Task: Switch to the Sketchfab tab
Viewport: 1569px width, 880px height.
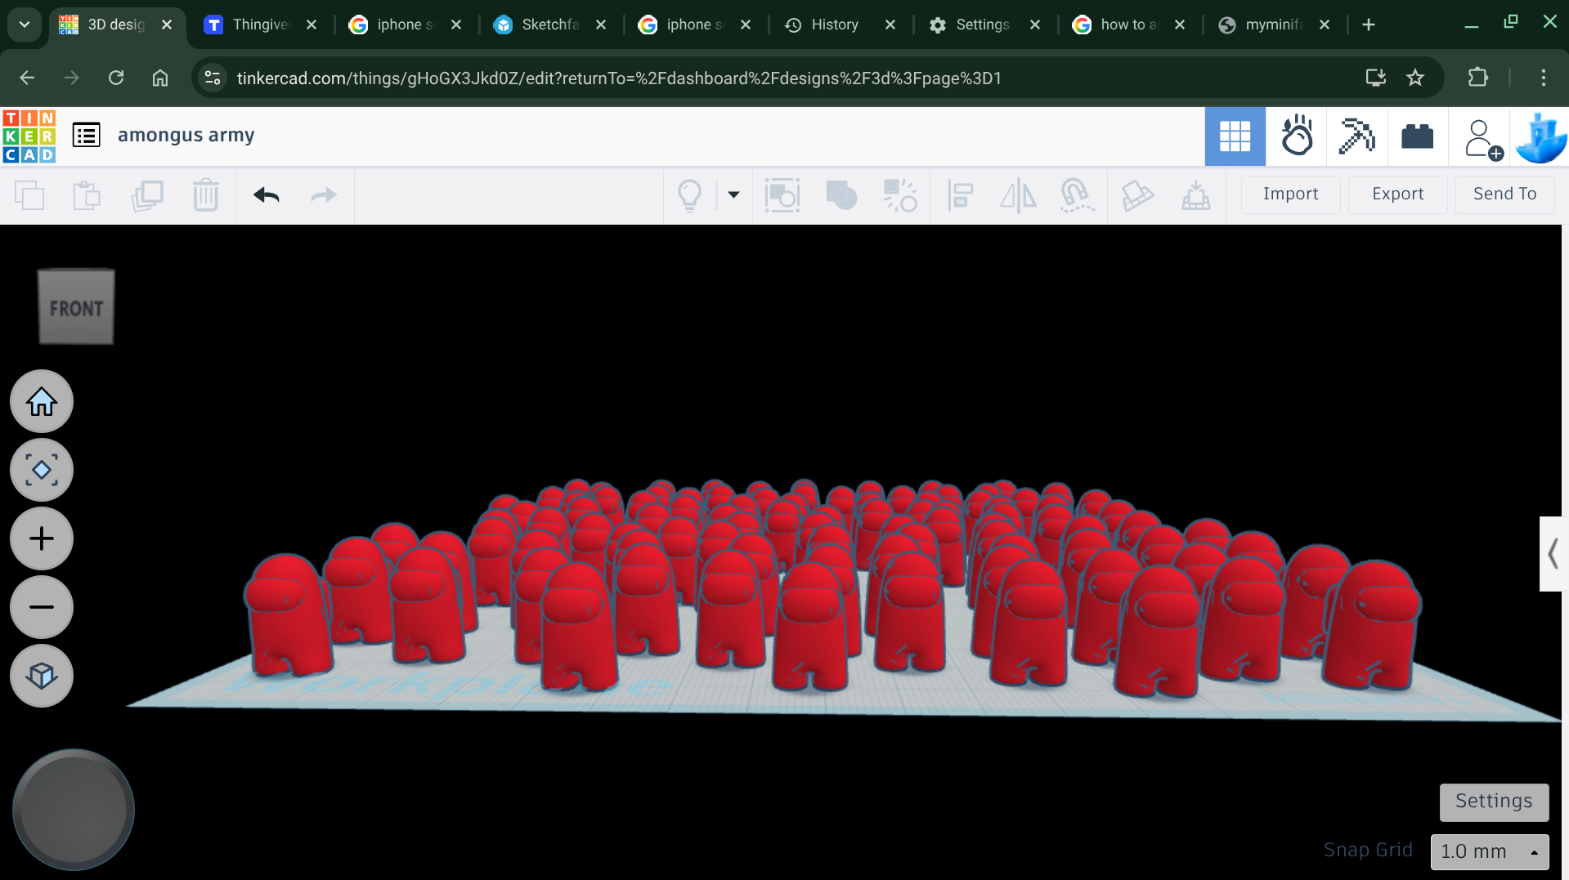Action: click(x=550, y=25)
